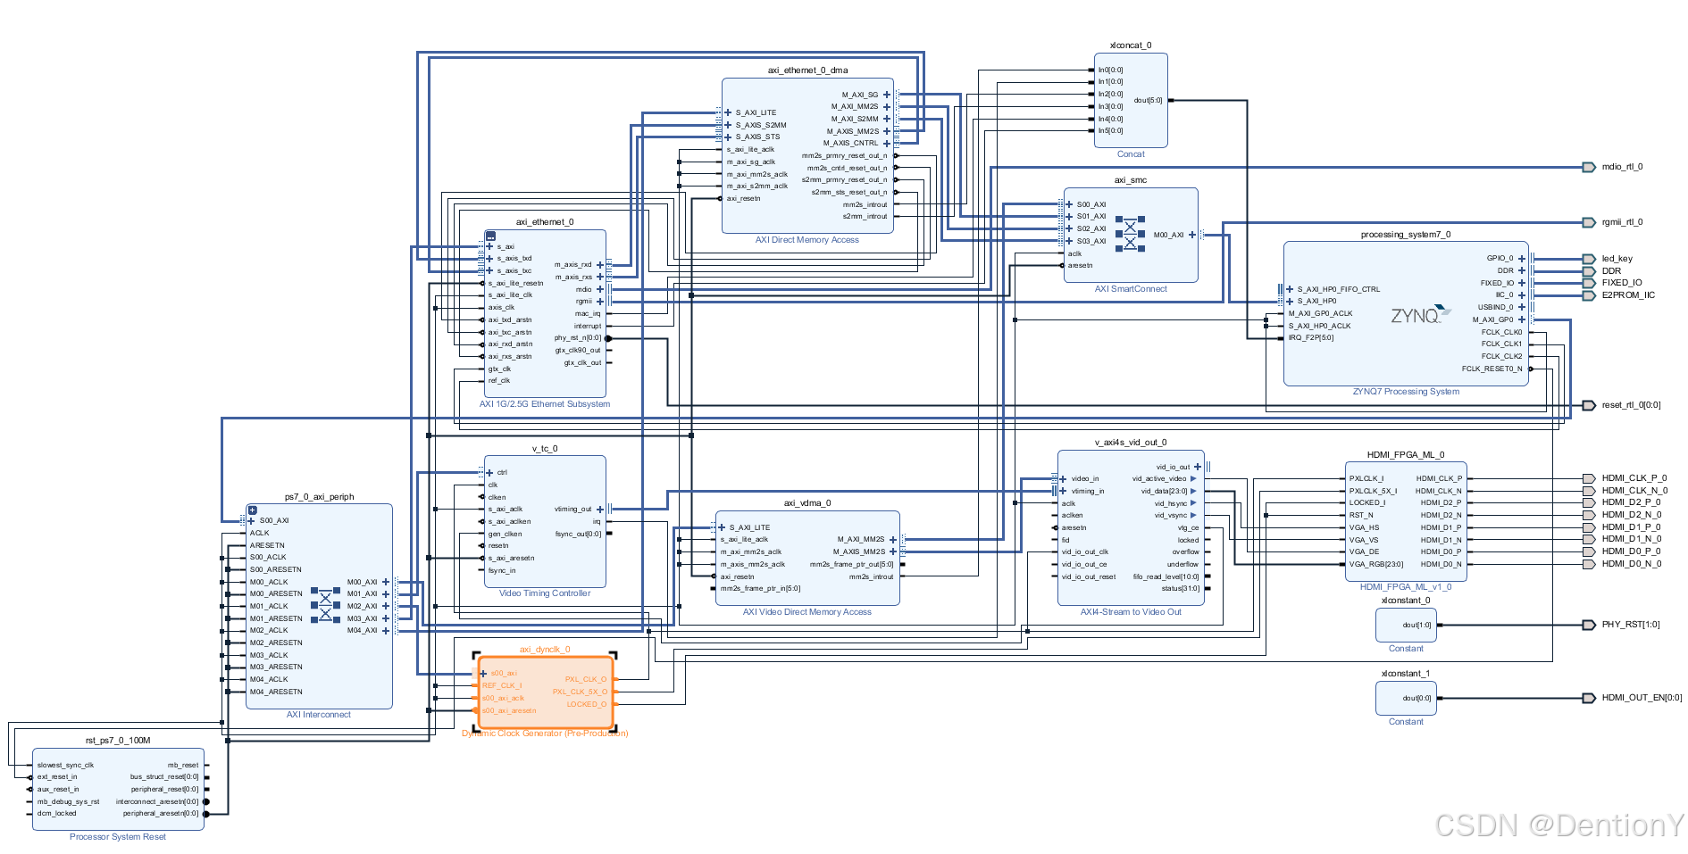Click the ZYNQ logo in processing_system7_0

pyautogui.click(x=1420, y=315)
